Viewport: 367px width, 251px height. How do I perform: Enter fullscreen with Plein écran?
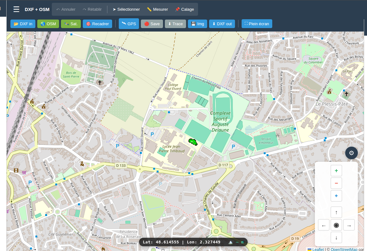tap(256, 24)
